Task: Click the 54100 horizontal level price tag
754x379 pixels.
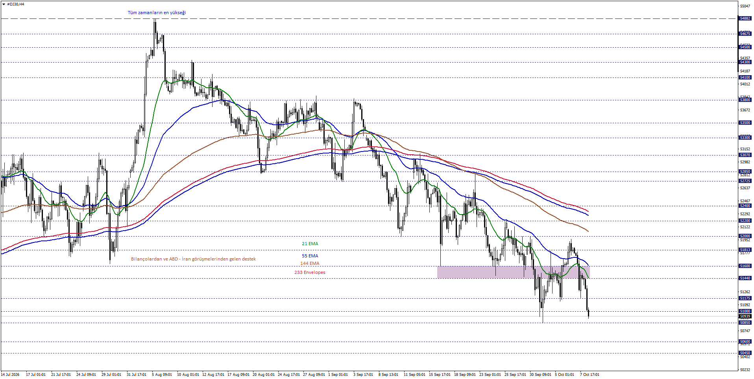Action: tap(745, 78)
